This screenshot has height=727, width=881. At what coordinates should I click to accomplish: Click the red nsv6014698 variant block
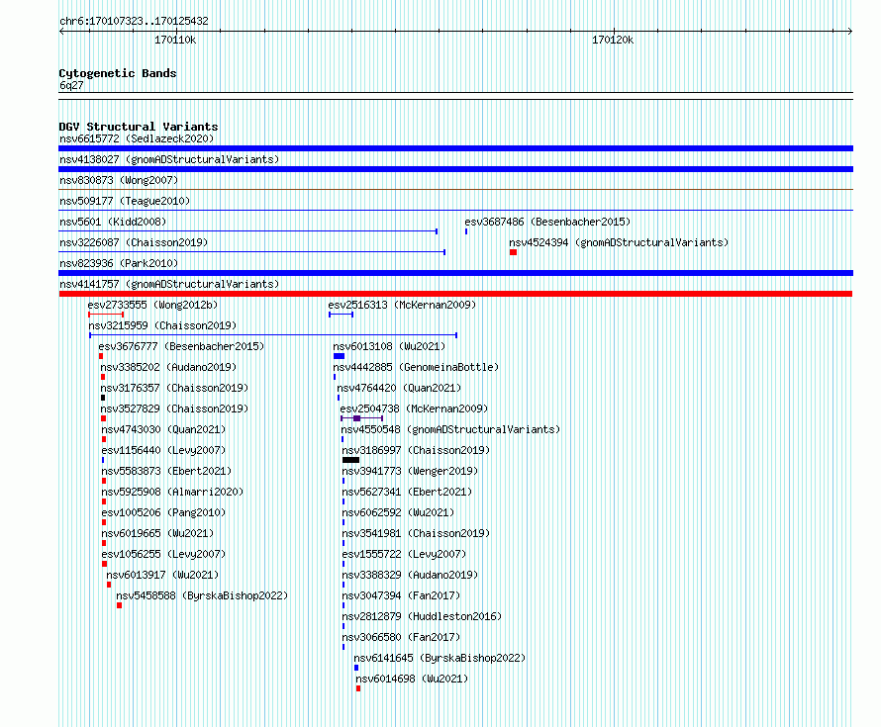[x=358, y=688]
